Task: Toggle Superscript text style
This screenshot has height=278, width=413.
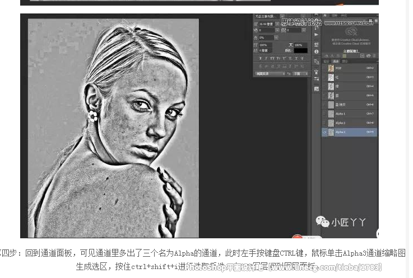Action: click(284, 58)
